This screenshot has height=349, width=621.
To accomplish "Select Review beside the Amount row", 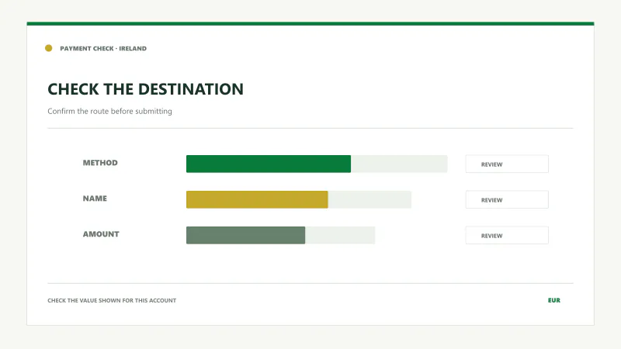I will coord(507,235).
